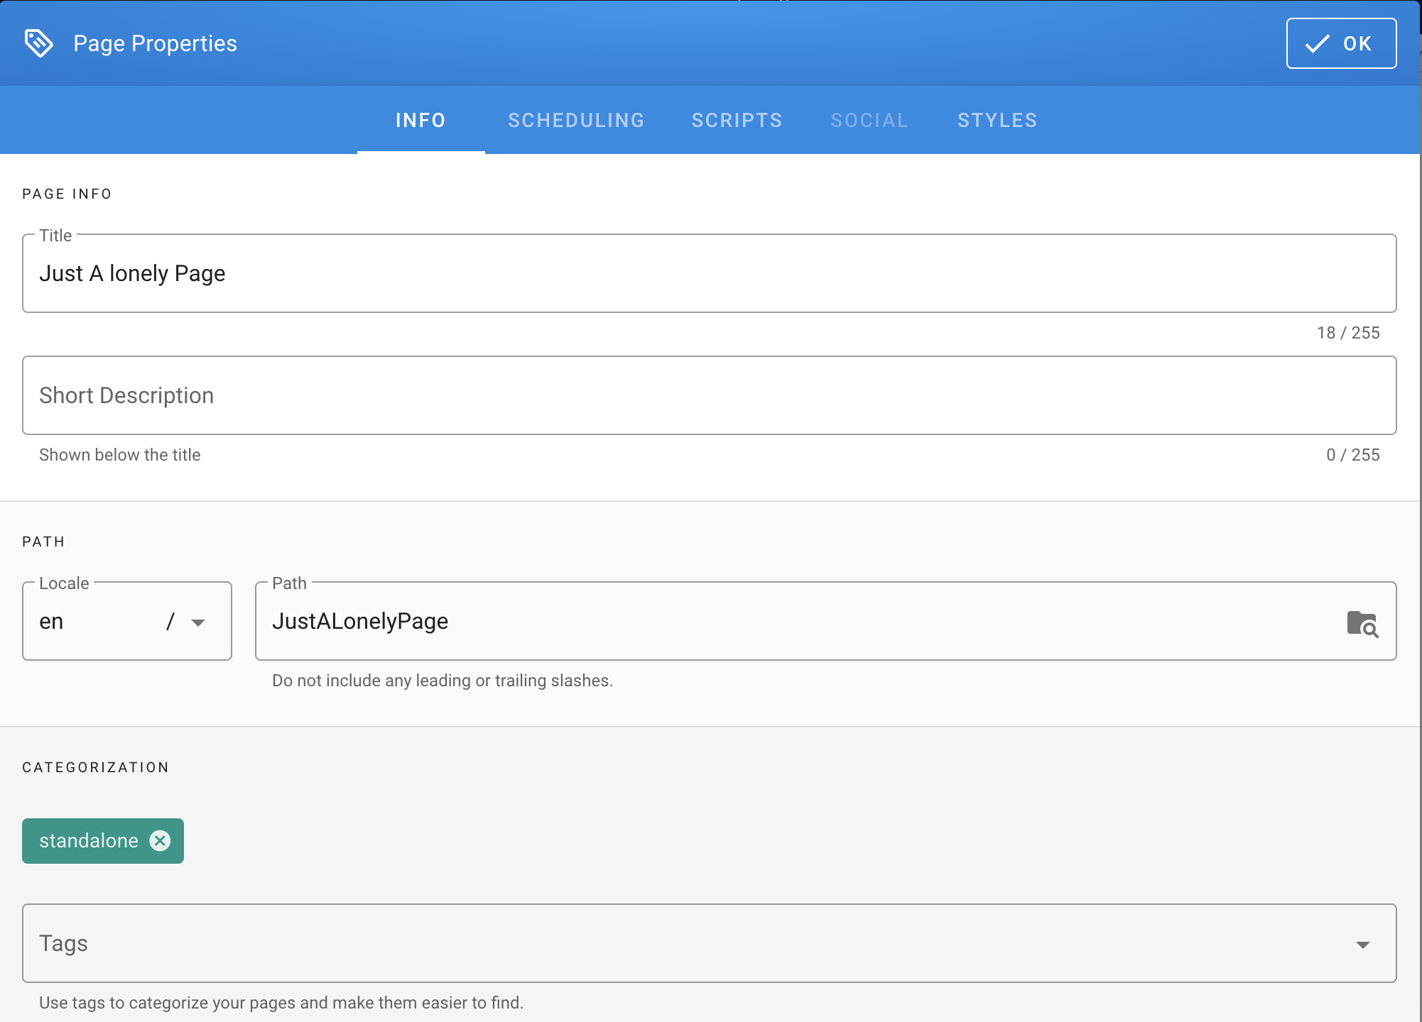Open the path browser folder-search icon
The width and height of the screenshot is (1422, 1022).
coord(1362,624)
